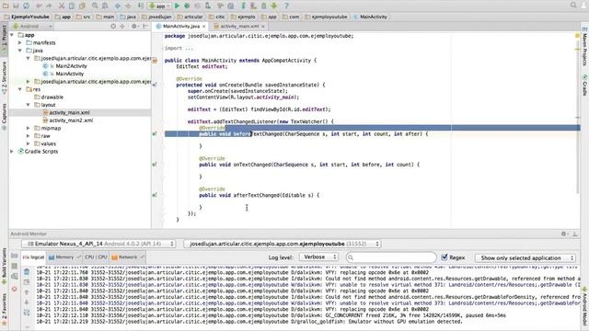Open MainActivity class in tree

[70, 74]
